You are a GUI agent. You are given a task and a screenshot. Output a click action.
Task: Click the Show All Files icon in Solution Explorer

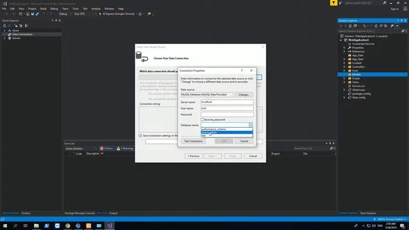click(x=385, y=26)
